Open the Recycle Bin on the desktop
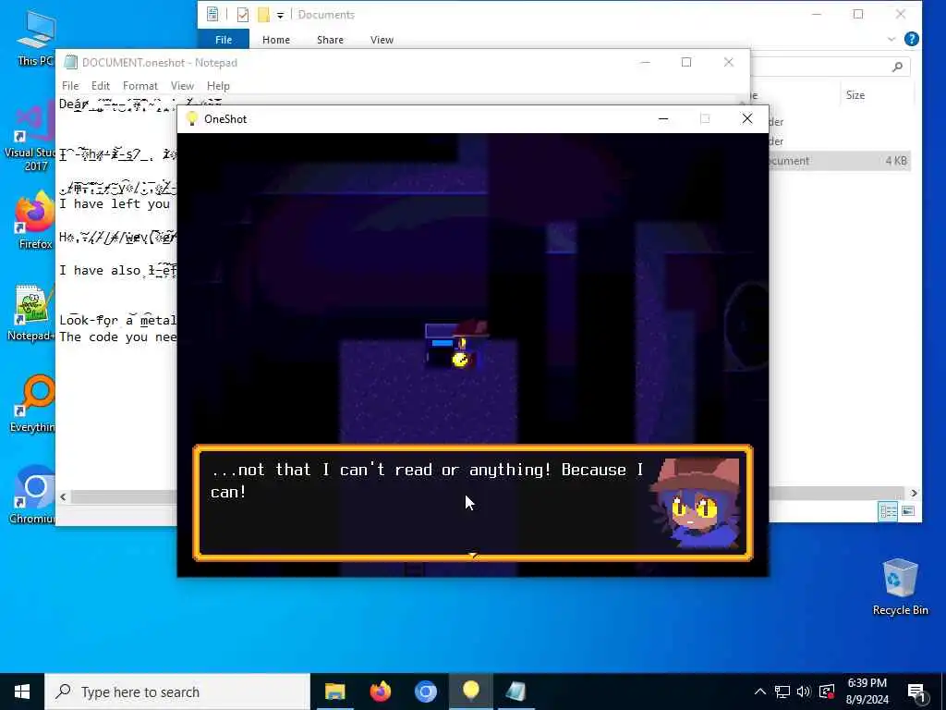The image size is (946, 710). [x=900, y=586]
